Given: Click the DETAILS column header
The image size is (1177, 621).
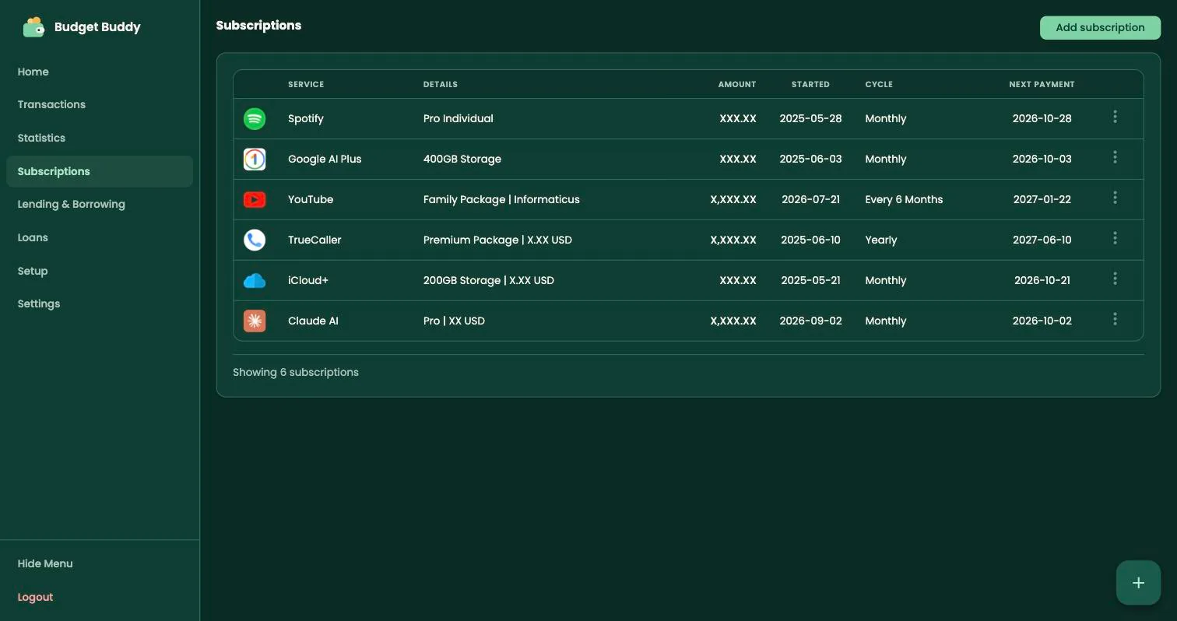Looking at the screenshot, I should pos(441,84).
